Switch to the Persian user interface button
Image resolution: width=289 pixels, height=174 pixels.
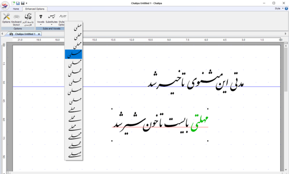(28, 19)
